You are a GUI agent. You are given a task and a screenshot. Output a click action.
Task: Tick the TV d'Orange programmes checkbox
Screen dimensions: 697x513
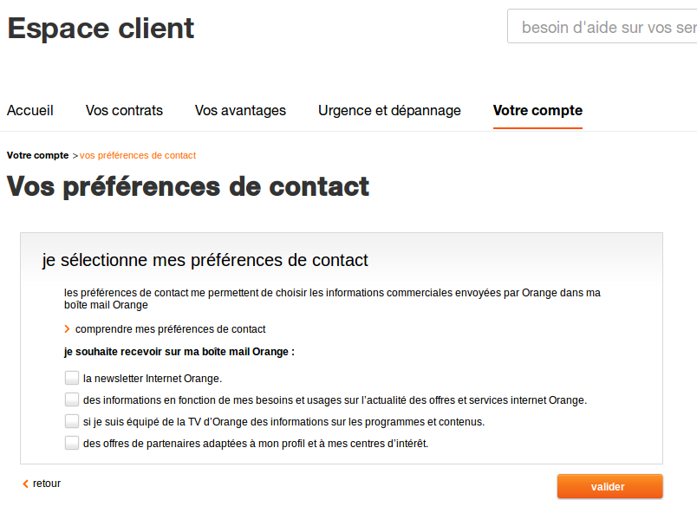coord(71,421)
